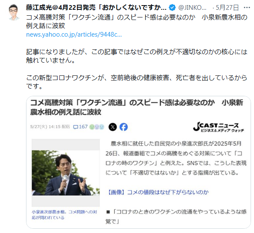
Task: Click the blue verified badge icon
Action: point(172,8)
